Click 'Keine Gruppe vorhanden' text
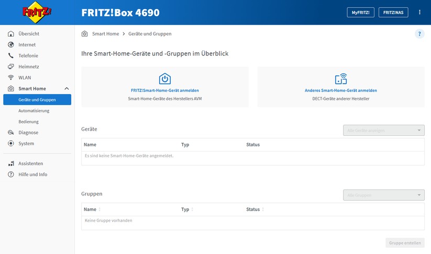This screenshot has width=431, height=254. [108, 220]
